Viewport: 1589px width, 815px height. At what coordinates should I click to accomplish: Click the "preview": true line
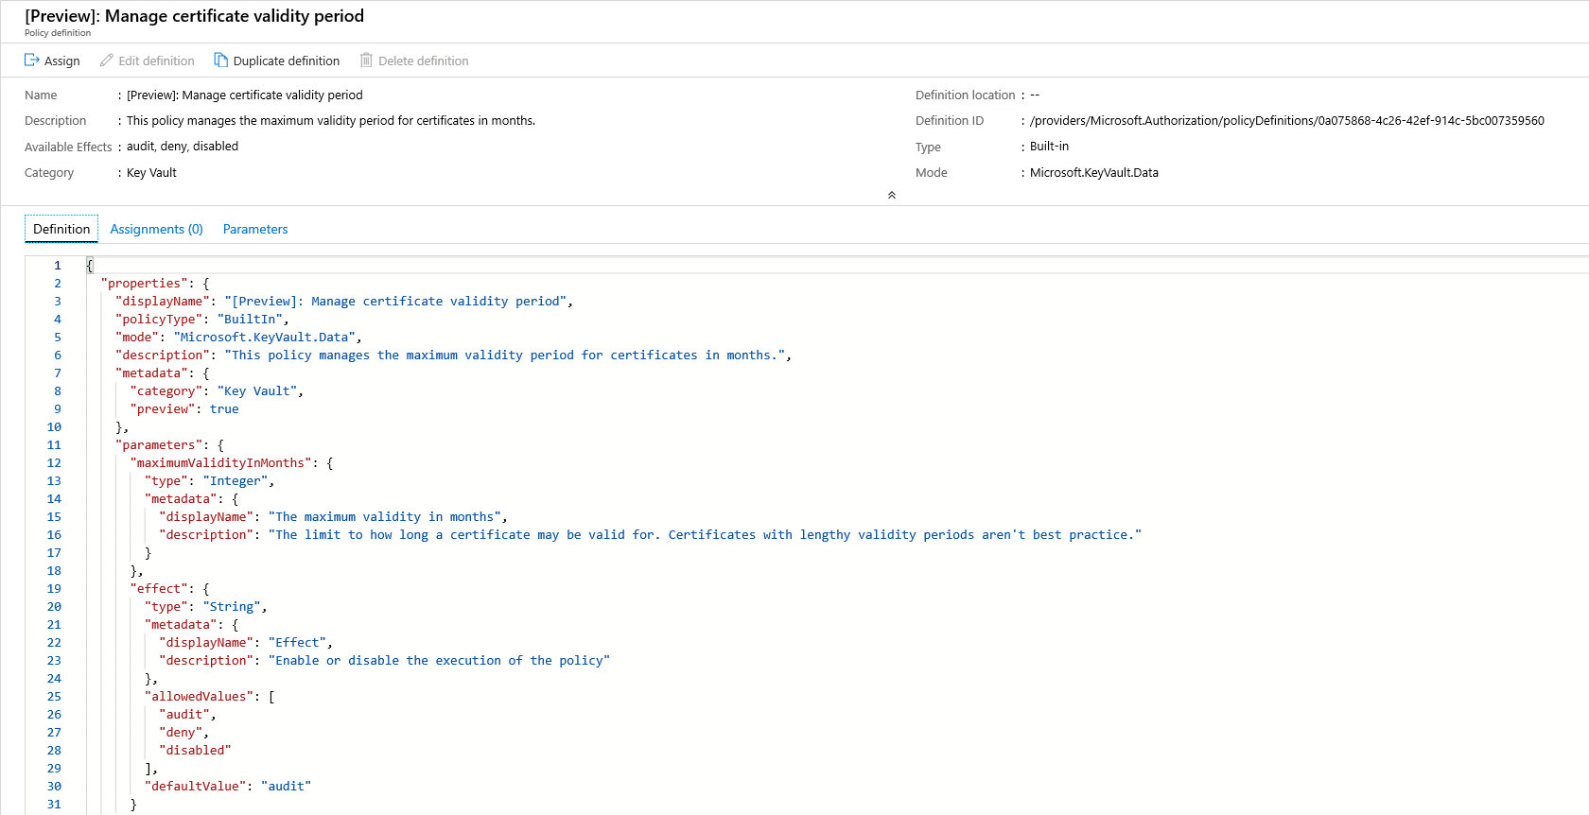click(184, 408)
